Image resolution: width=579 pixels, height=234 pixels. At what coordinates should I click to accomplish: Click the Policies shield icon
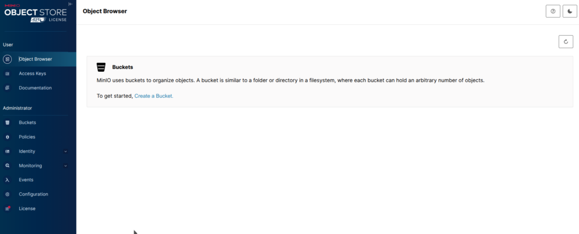(x=7, y=137)
